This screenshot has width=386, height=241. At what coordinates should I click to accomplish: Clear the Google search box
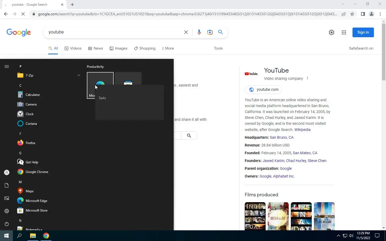186,32
